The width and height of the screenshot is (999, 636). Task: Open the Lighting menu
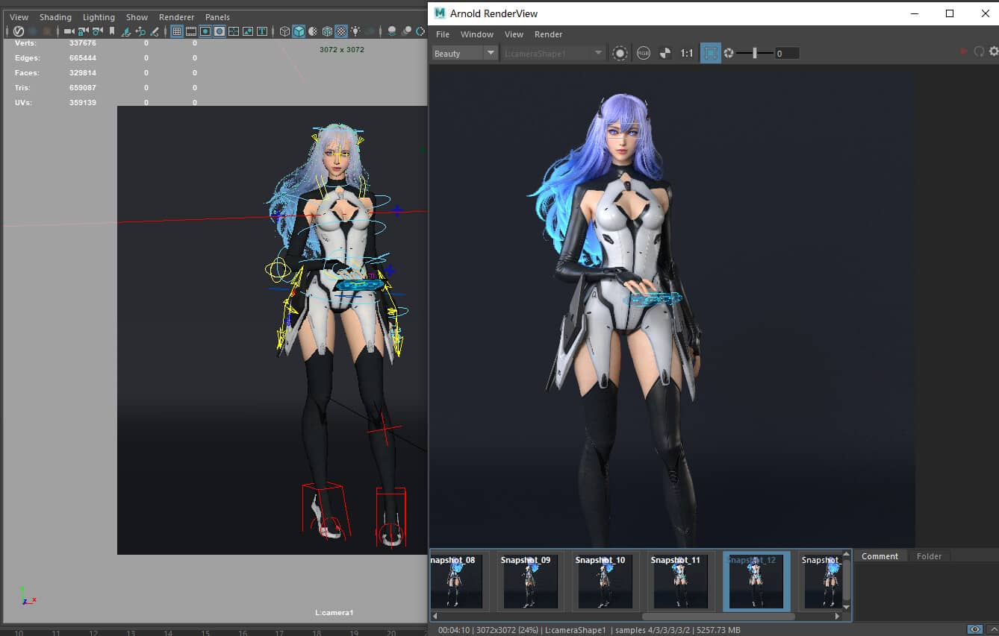[99, 17]
